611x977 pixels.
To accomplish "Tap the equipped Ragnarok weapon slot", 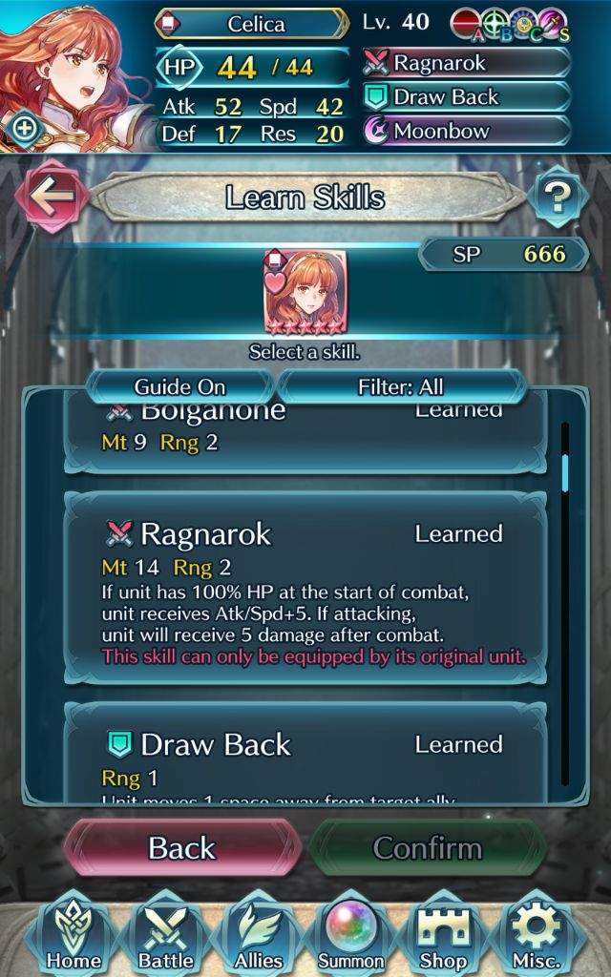I will click(x=466, y=63).
